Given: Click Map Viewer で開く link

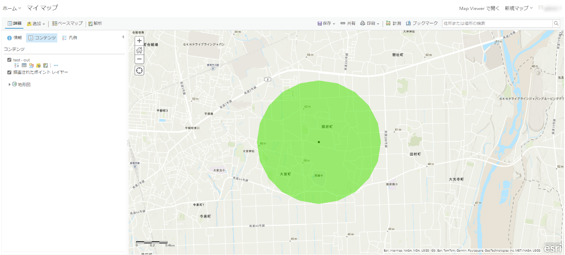Looking at the screenshot, I should click(x=479, y=8).
